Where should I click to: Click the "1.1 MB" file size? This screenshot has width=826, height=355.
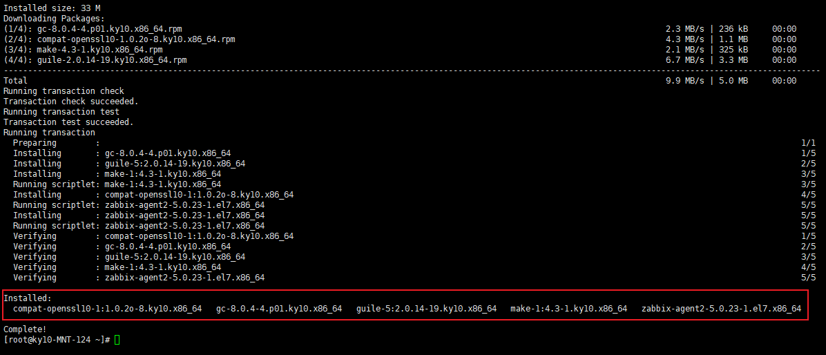tap(733, 39)
